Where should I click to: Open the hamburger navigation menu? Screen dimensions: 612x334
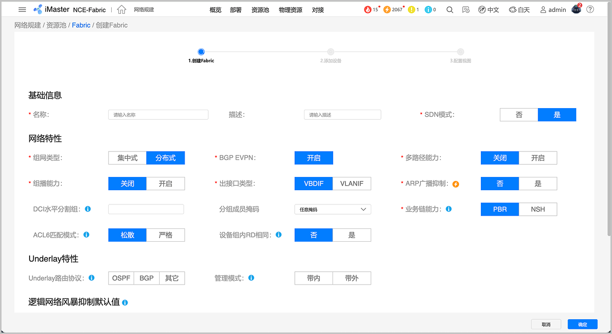coord(22,10)
